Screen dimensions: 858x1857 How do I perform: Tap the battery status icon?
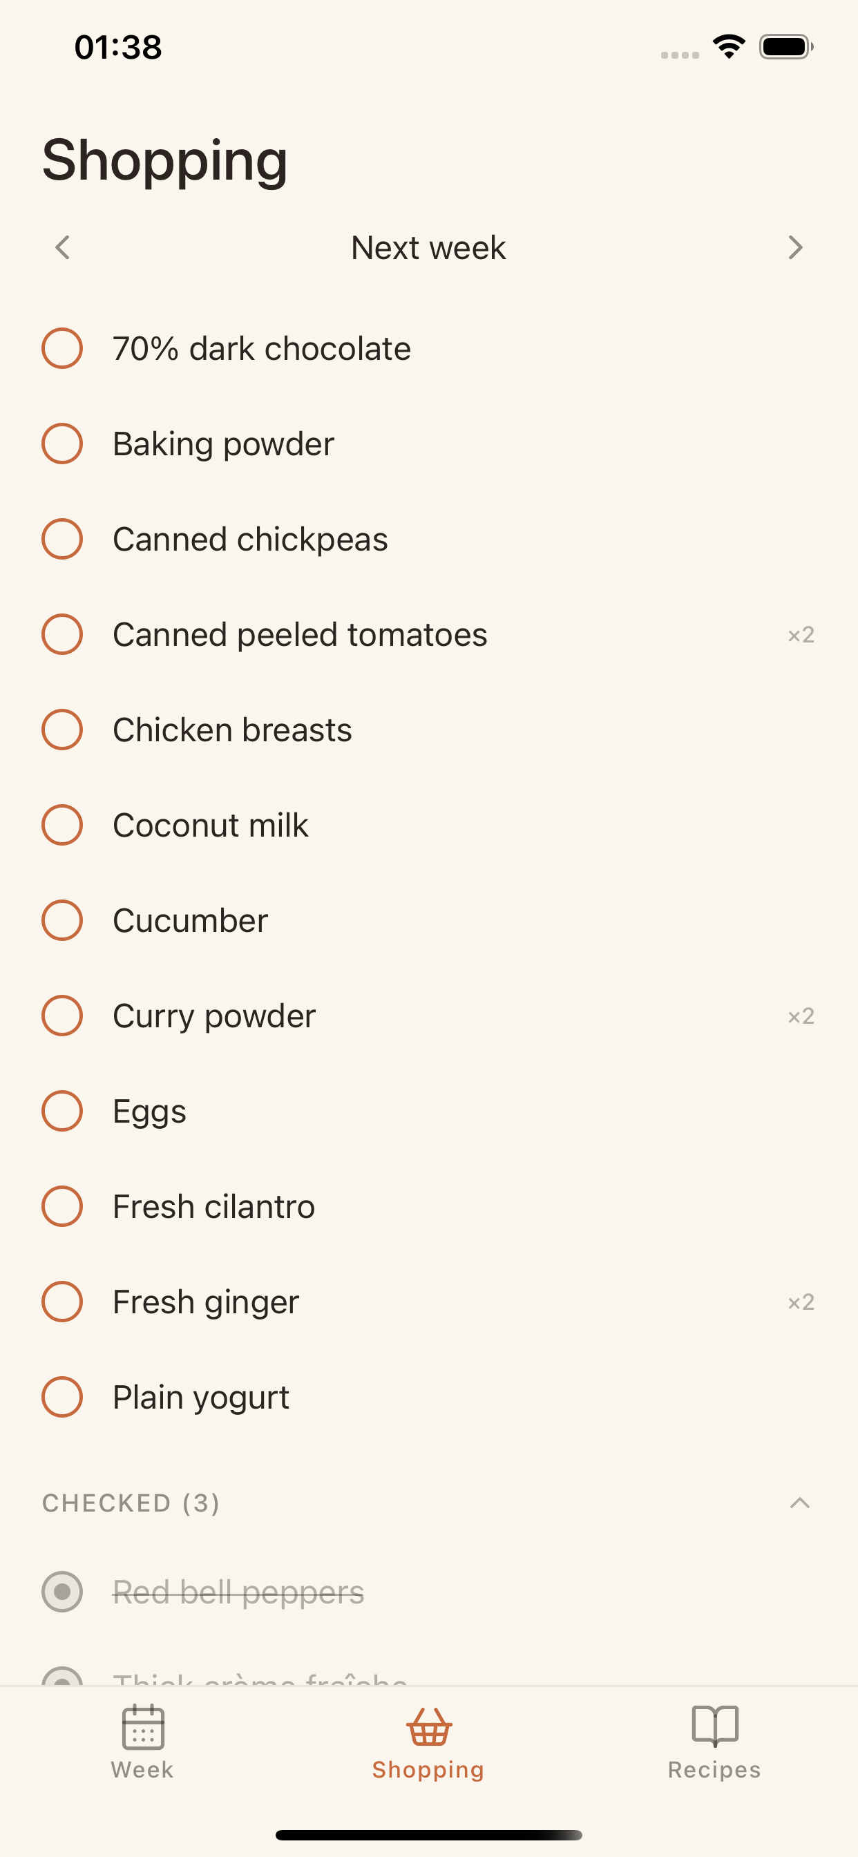point(786,47)
